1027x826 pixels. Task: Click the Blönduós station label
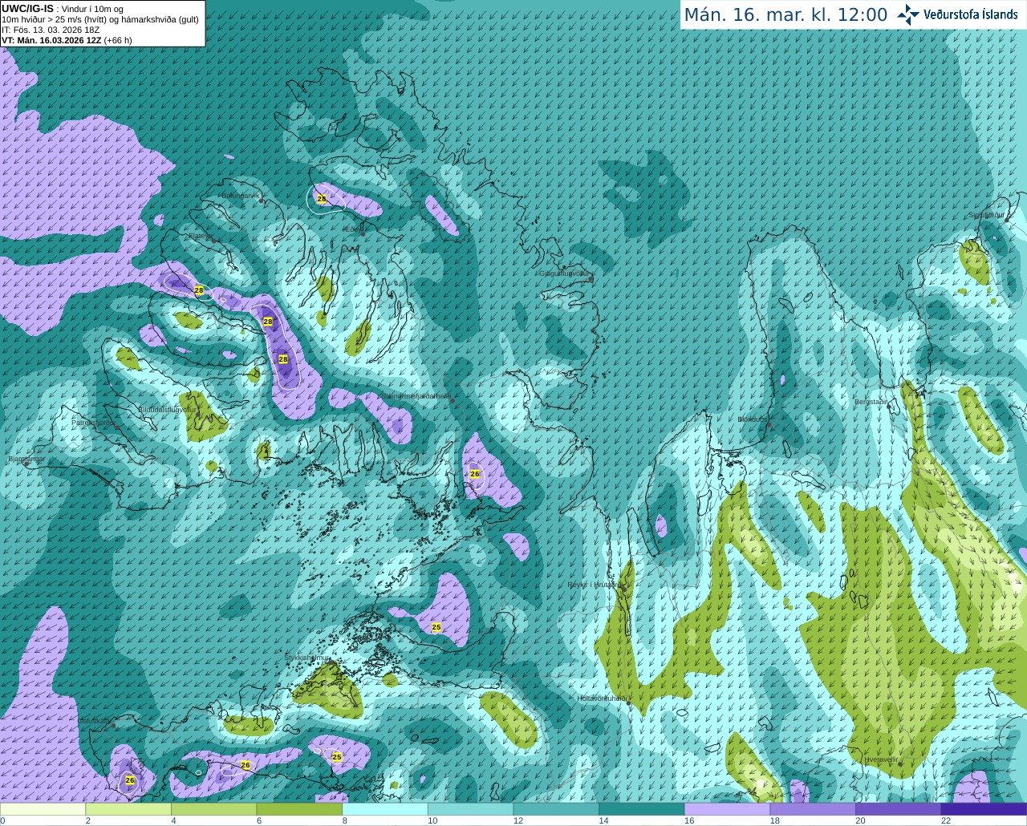point(753,419)
